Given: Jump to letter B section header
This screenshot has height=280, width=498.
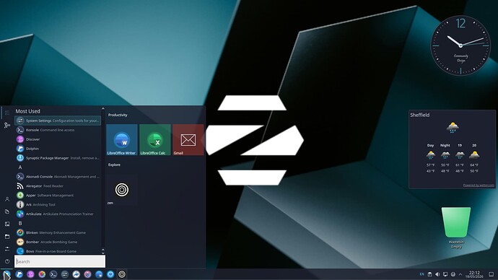Looking at the screenshot, I should [x=20, y=224].
